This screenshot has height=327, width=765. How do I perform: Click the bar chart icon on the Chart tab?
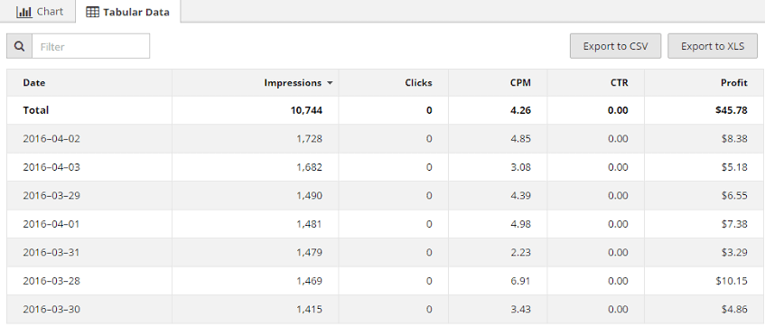[24, 12]
